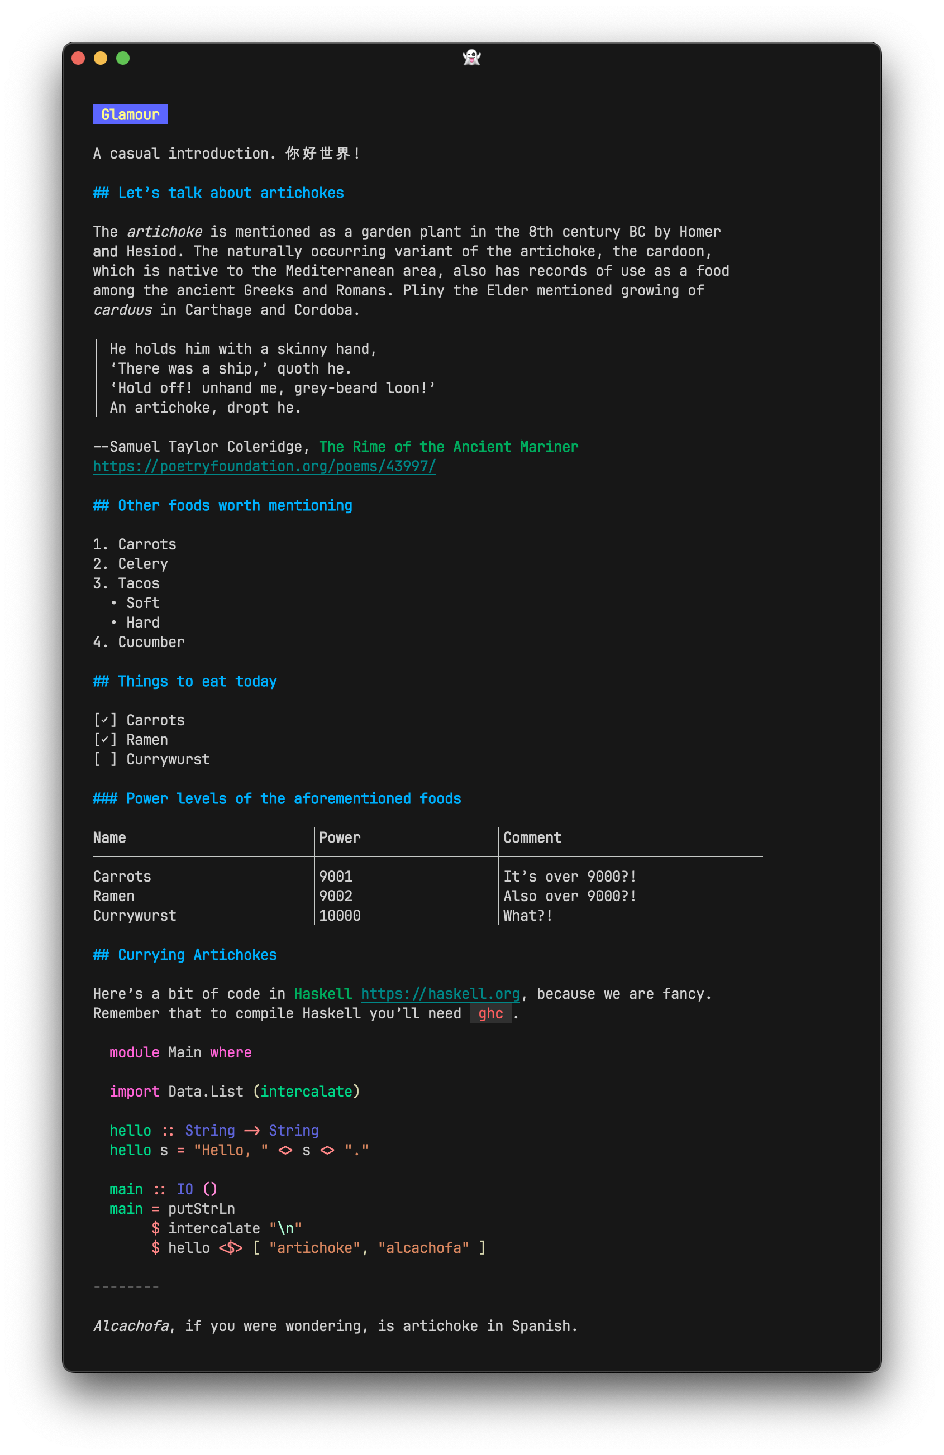
Task: Click the 'Also over 9000?!' comment cell
Action: click(x=570, y=896)
